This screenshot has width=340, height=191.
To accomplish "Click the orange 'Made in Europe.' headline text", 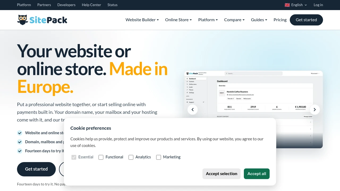I will pos(92,78).
